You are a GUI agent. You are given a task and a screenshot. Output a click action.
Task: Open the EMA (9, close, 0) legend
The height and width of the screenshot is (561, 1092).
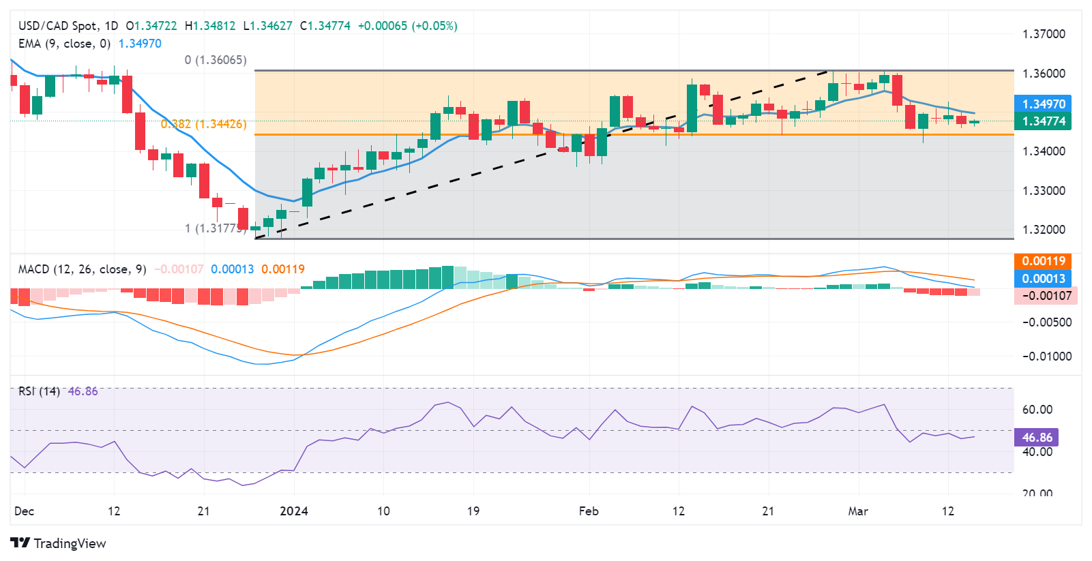point(64,44)
